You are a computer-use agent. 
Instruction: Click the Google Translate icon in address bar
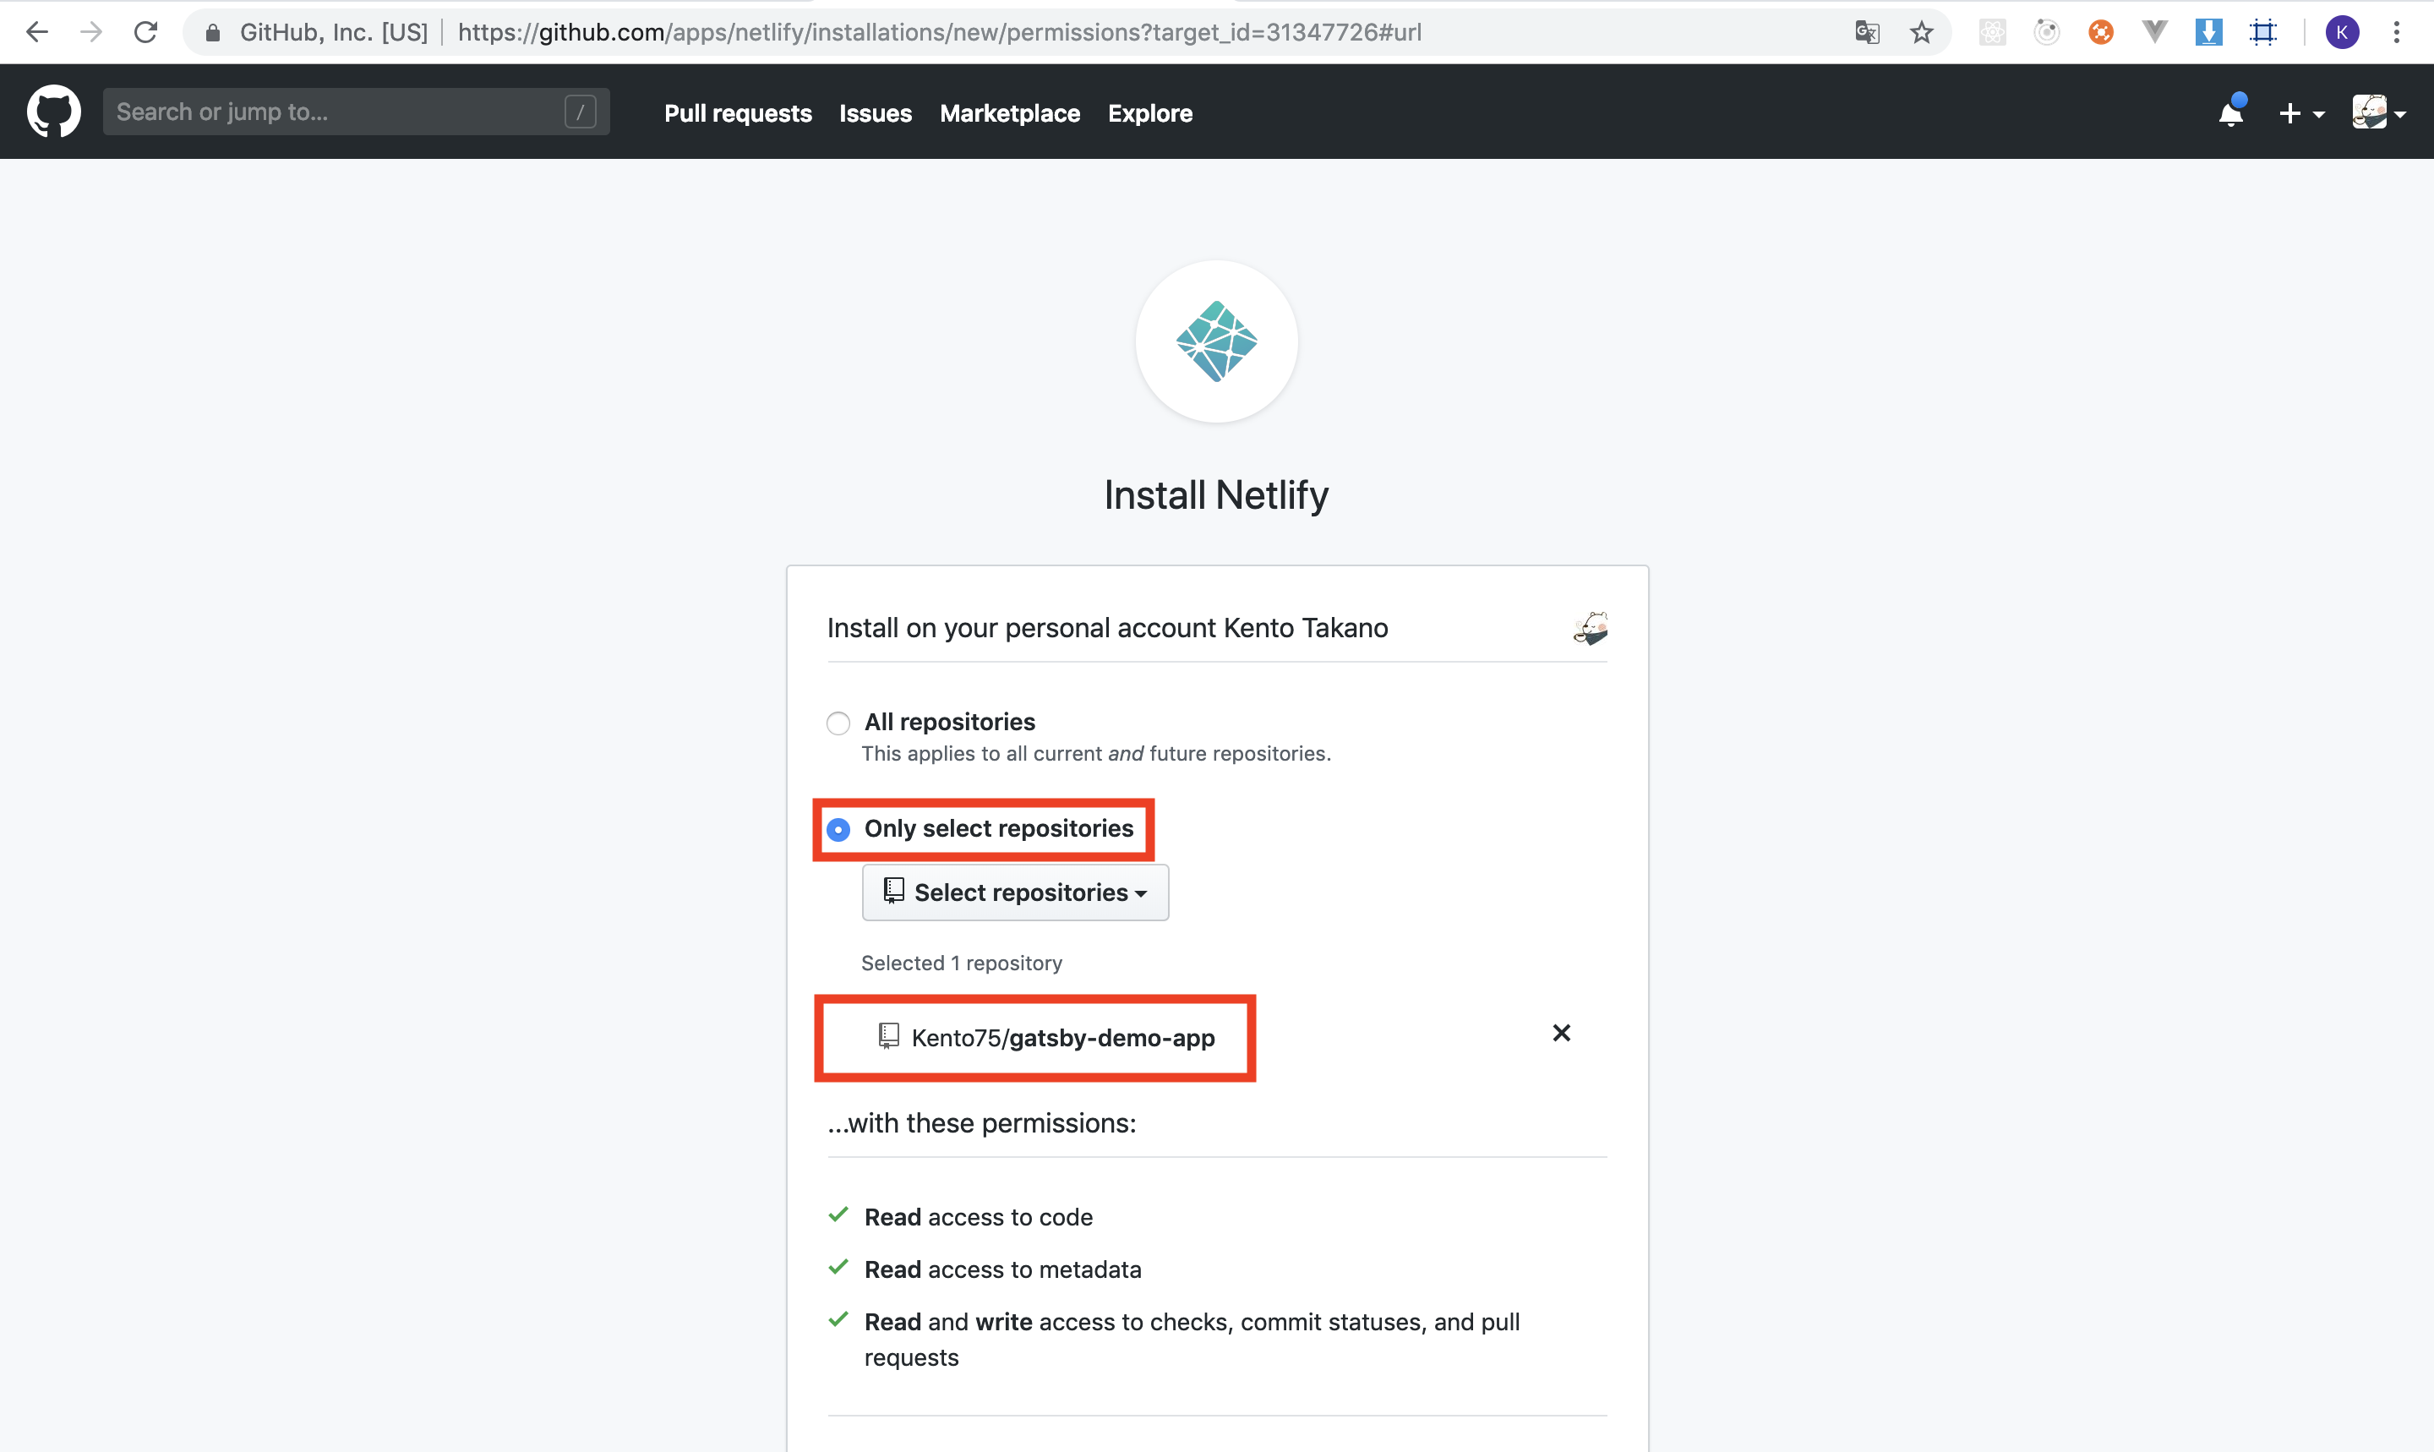pyautogui.click(x=1867, y=32)
